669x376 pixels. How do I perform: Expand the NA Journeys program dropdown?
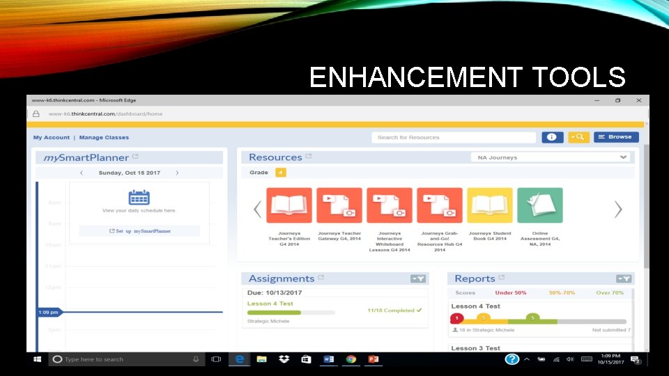point(550,157)
